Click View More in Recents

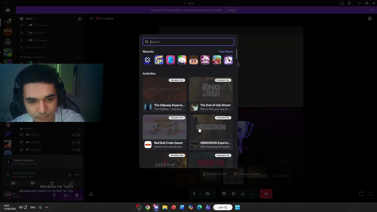tap(226, 52)
